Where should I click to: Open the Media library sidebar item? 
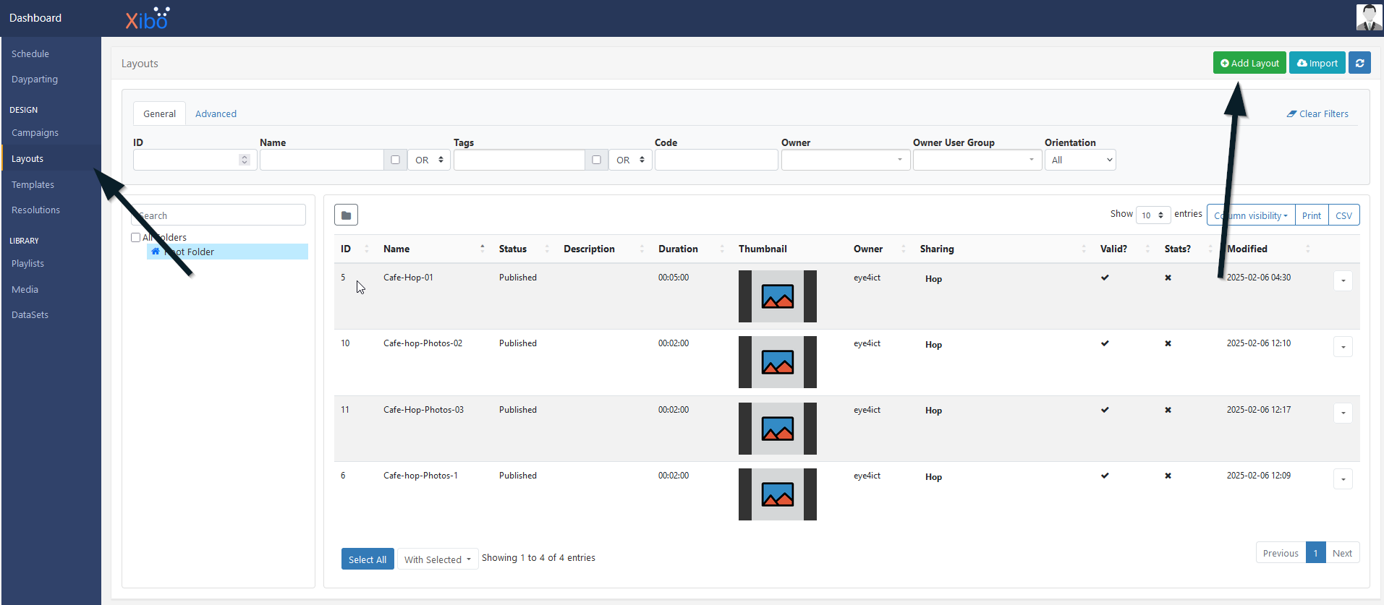pos(25,290)
